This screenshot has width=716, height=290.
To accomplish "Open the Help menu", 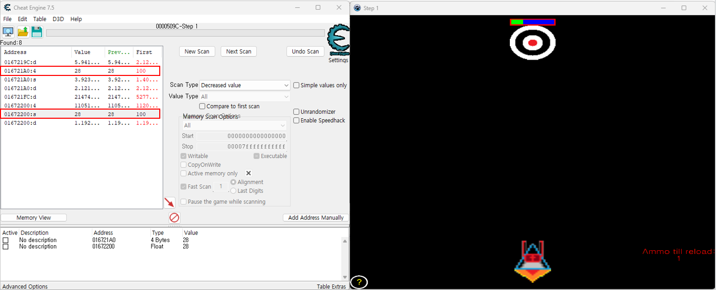I will (76, 19).
